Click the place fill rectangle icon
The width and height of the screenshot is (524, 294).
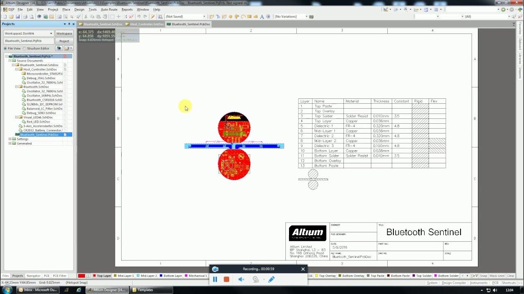[x=249, y=17]
